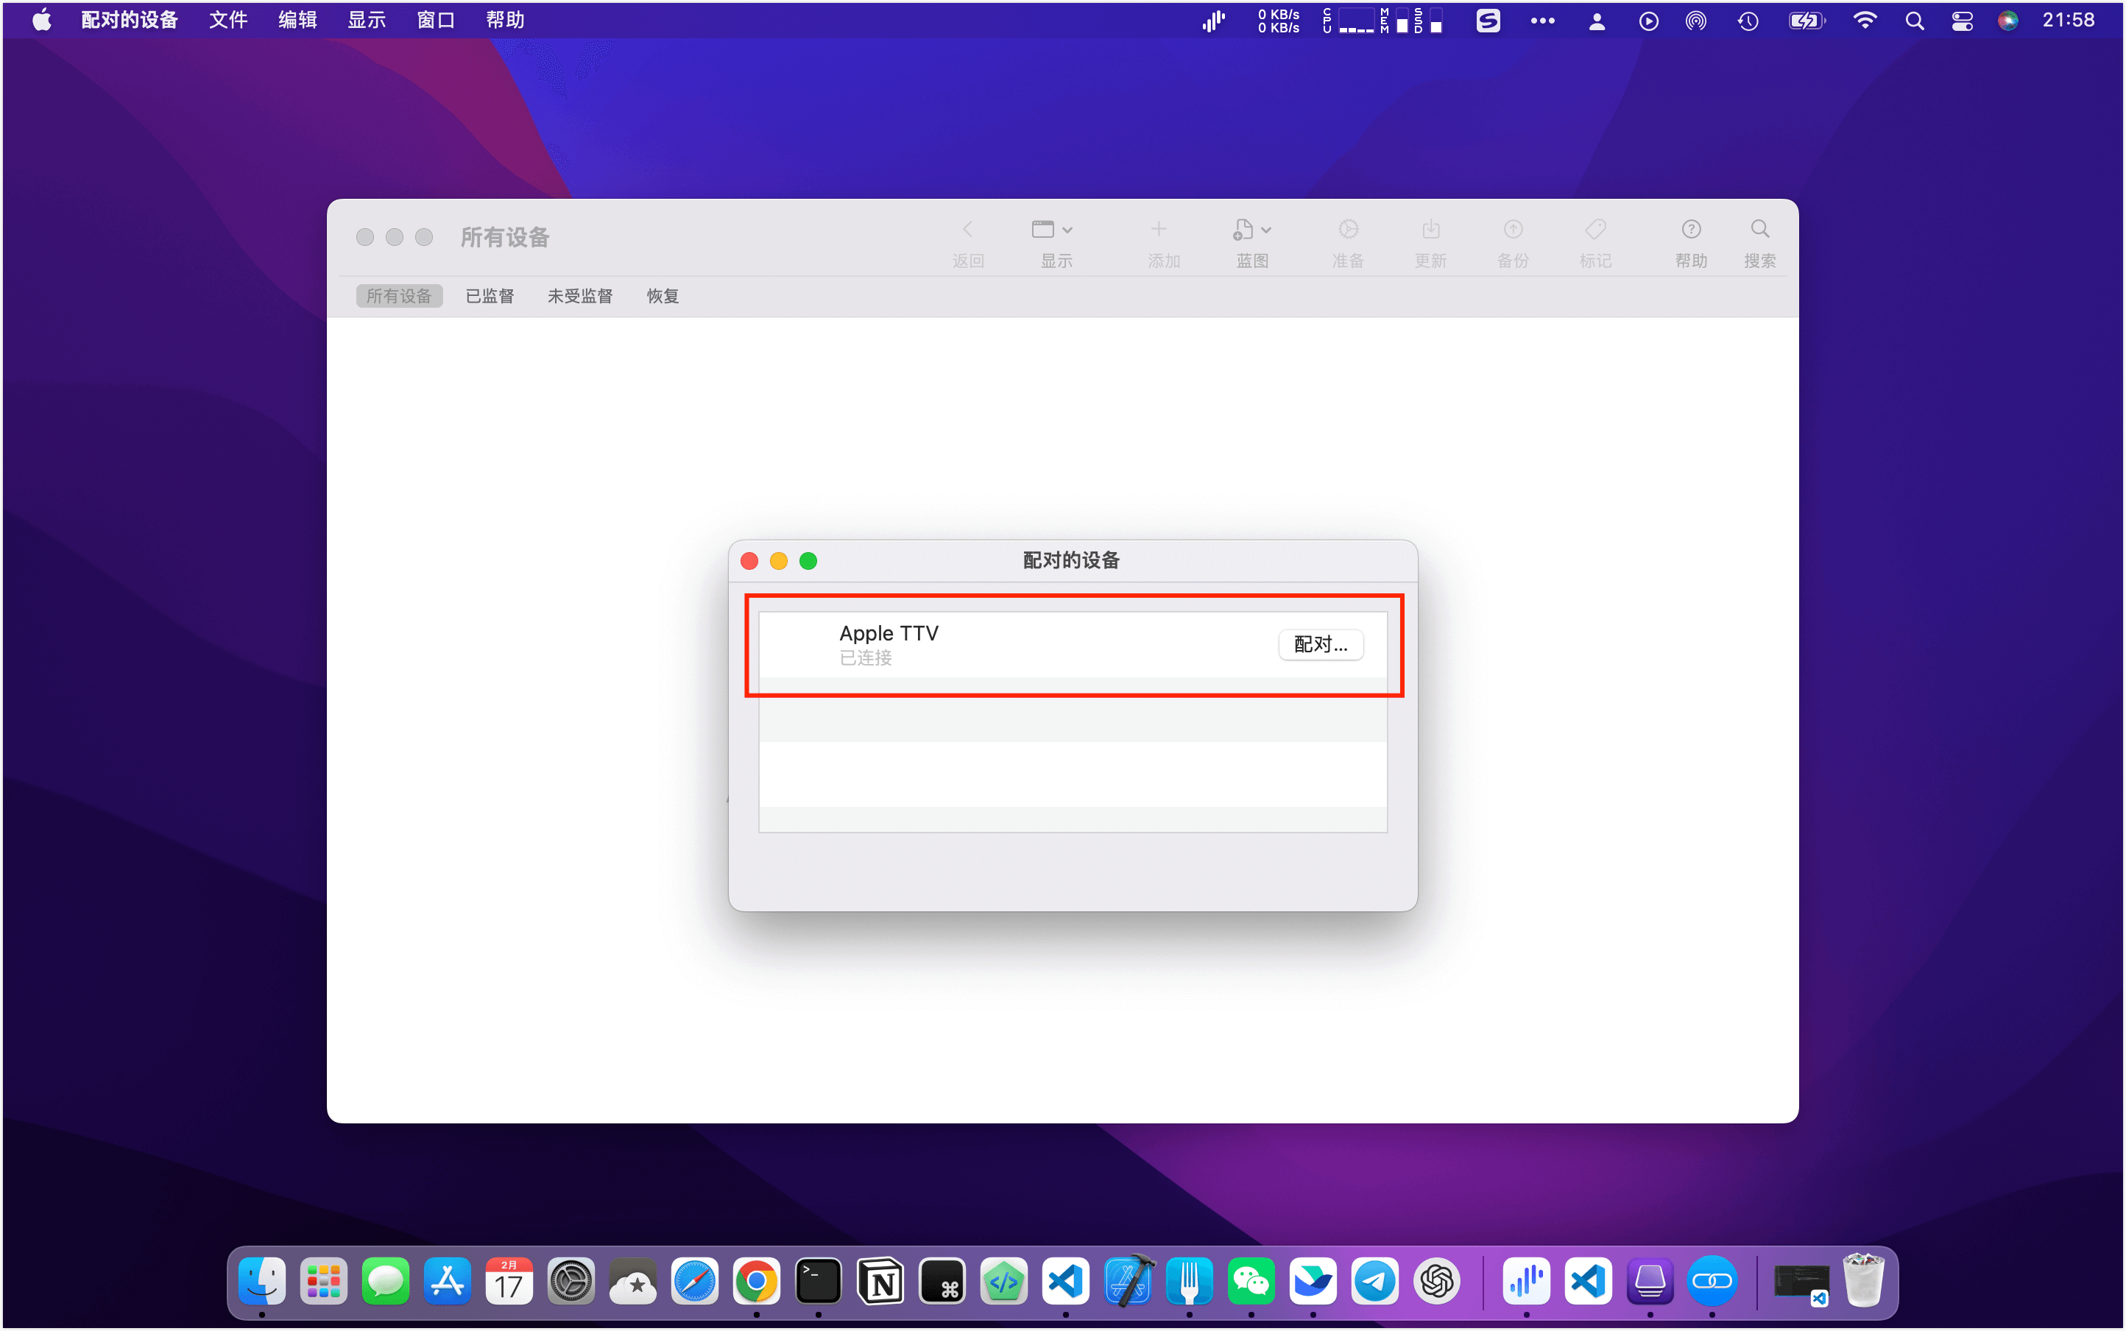The image size is (2126, 1331).
Task: Click the 更新 update toolbar icon
Action: [1430, 230]
